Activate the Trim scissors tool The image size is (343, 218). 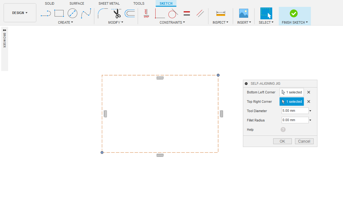pyautogui.click(x=117, y=14)
